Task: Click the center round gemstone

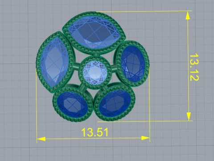Action: click(95, 72)
